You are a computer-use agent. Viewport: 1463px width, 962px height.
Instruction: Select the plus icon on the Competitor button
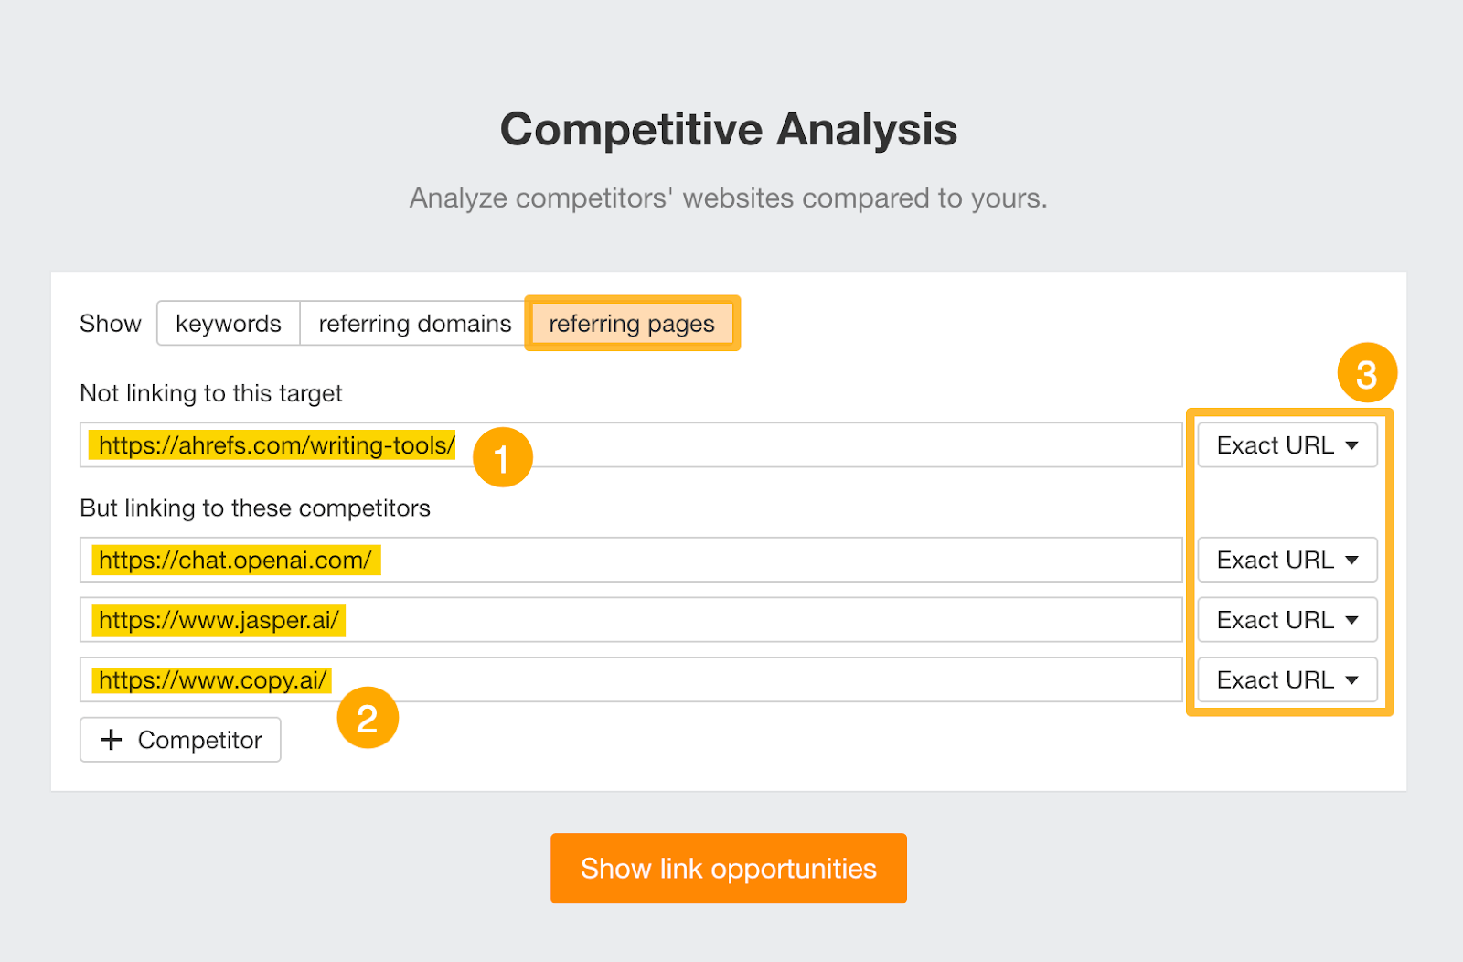tap(112, 740)
